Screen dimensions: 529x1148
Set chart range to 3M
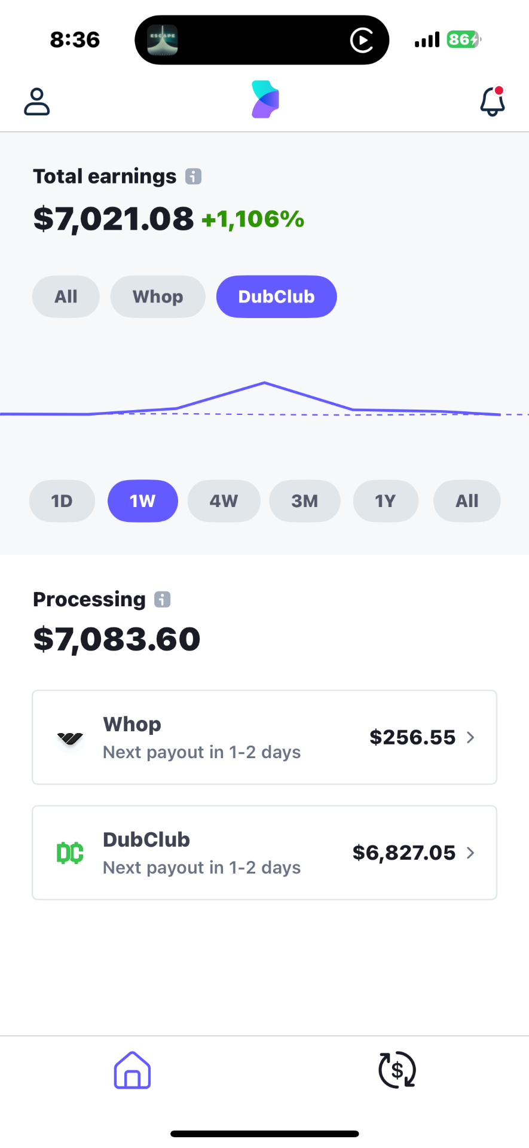coord(305,501)
